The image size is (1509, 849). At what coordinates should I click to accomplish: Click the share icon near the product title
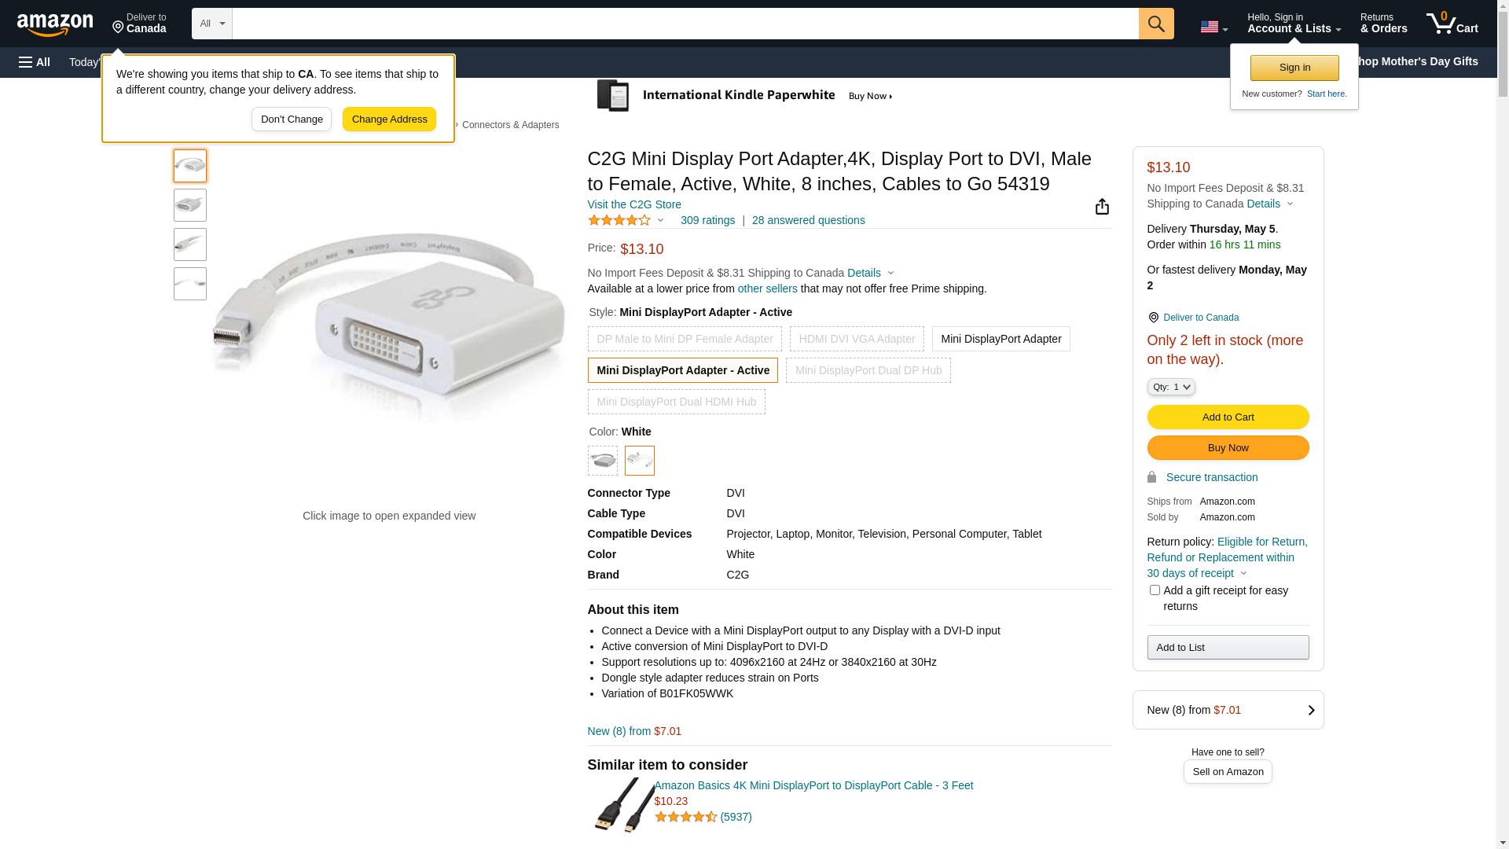1102,207
